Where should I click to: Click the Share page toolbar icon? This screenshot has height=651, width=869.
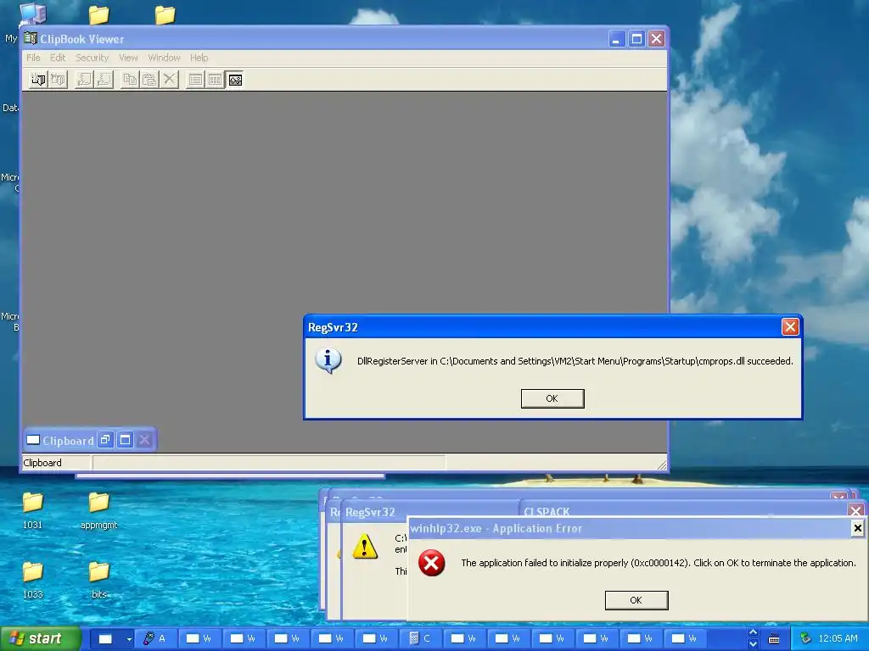(84, 80)
